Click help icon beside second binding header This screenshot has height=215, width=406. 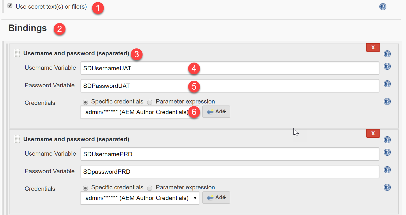[x=387, y=140]
